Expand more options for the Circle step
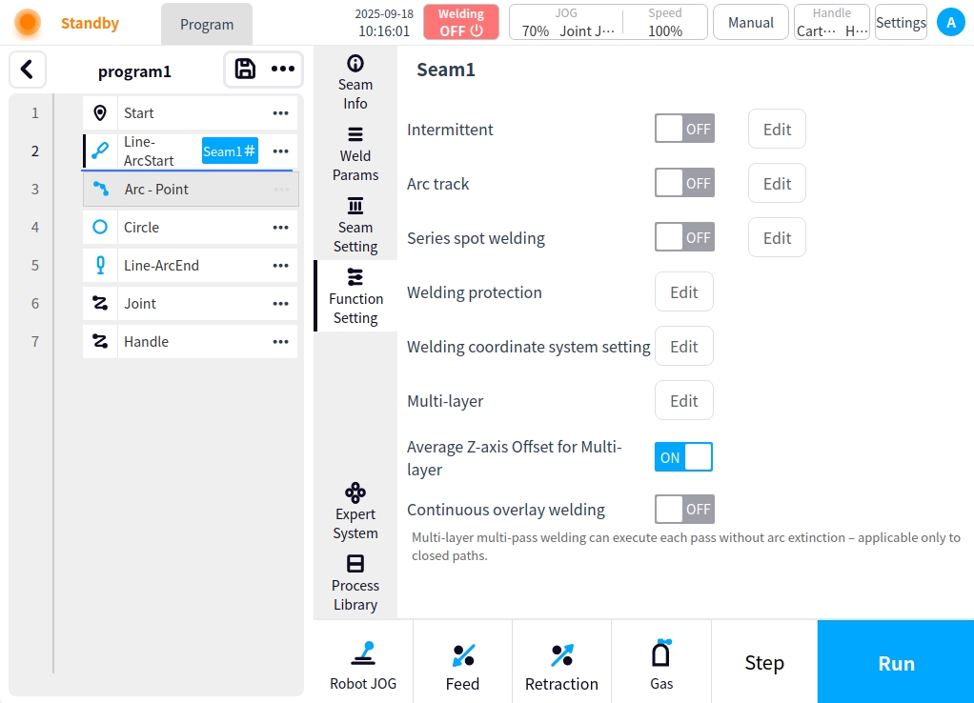 pos(280,228)
